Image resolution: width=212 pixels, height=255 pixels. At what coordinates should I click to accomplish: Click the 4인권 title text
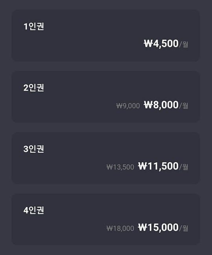34,210
